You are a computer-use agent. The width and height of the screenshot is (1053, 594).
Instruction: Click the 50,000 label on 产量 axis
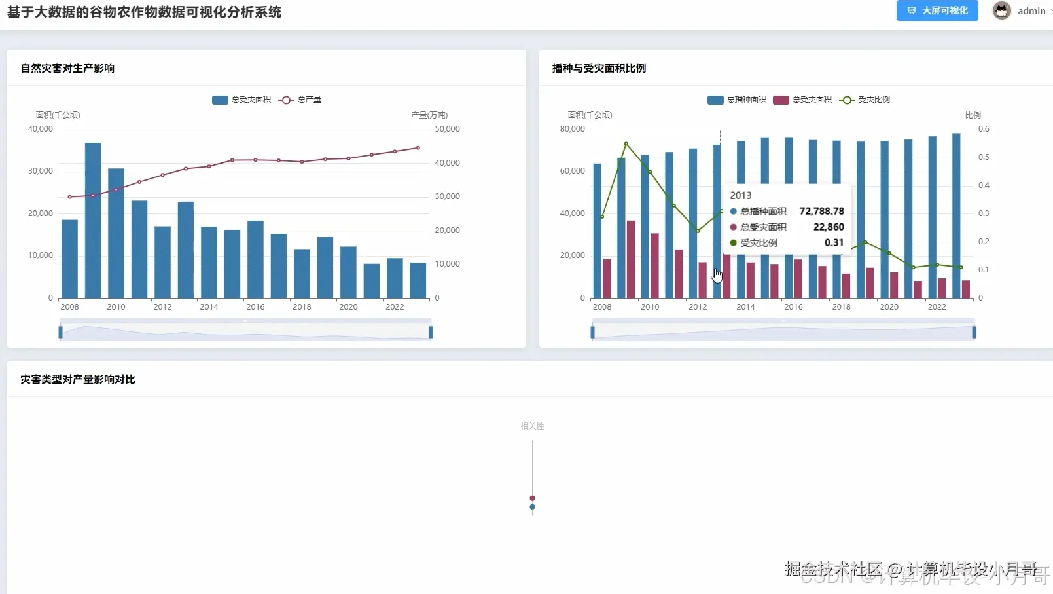point(447,129)
